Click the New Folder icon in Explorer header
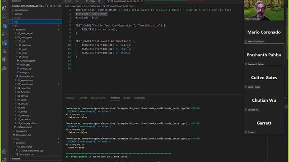 (51, 6)
